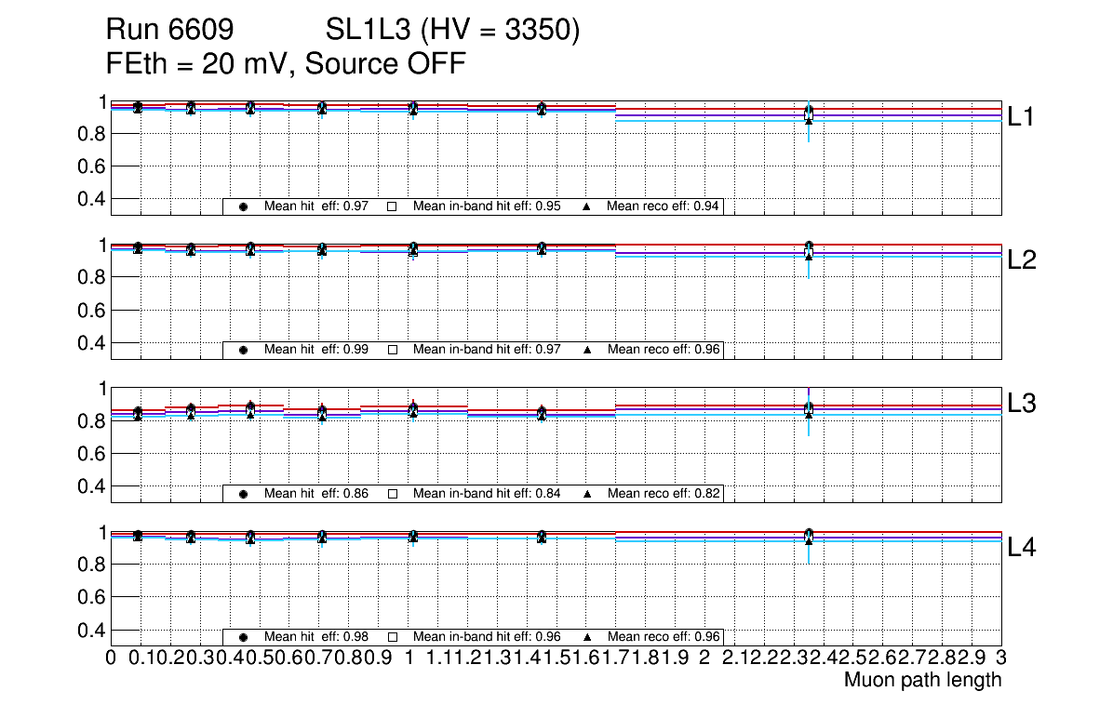The height and width of the screenshot is (718, 1113).
Task: Click the open square marker in L3 legend
Action: pyautogui.click(x=392, y=494)
